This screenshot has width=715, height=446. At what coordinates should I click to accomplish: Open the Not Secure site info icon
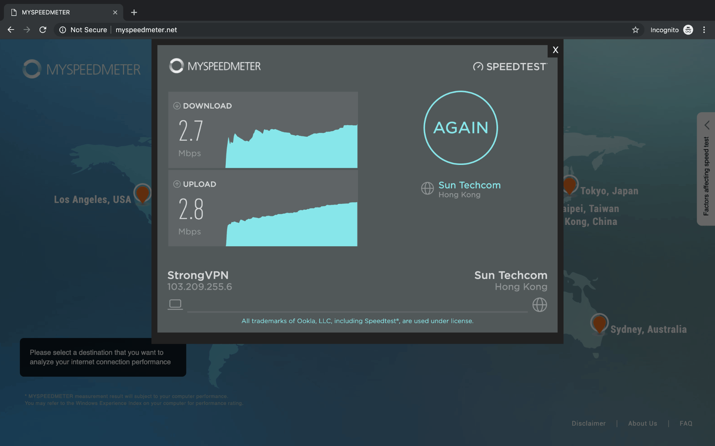[63, 30]
